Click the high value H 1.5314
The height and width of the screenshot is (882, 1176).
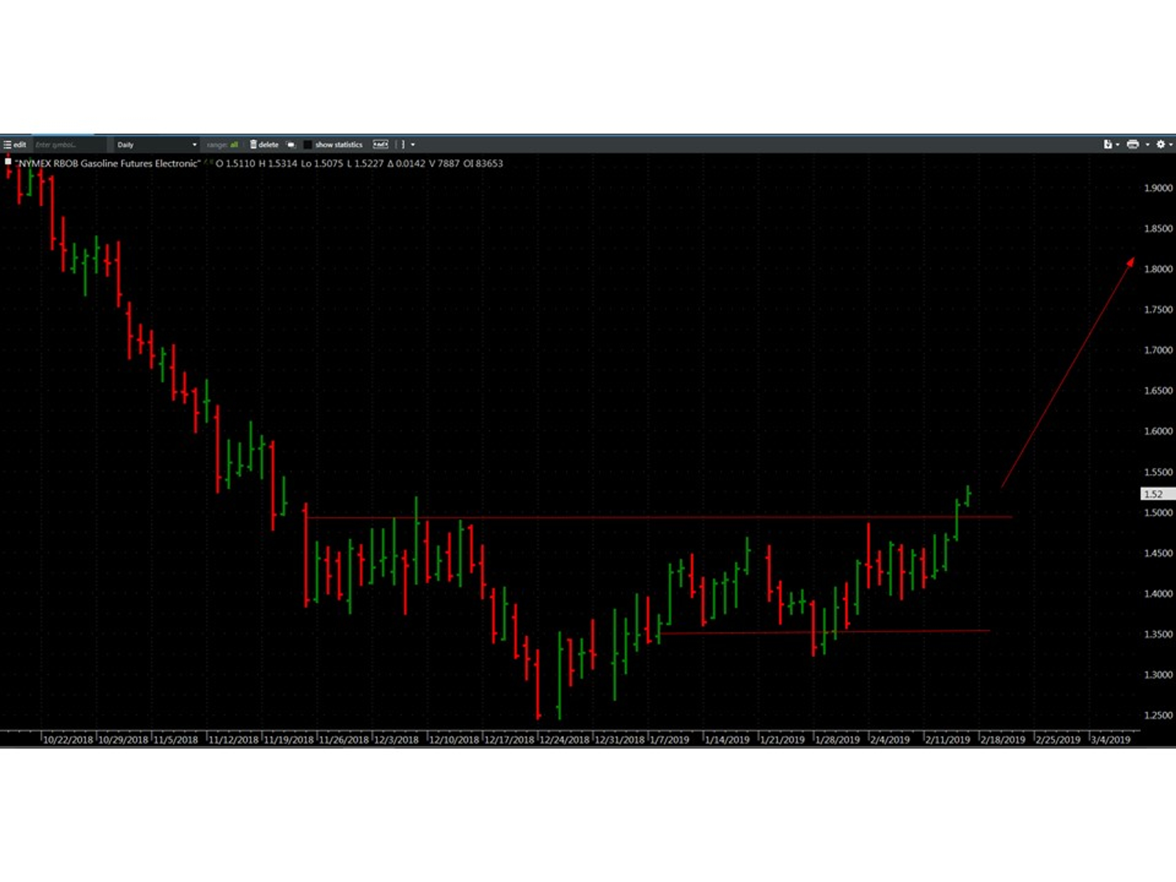pyautogui.click(x=278, y=164)
